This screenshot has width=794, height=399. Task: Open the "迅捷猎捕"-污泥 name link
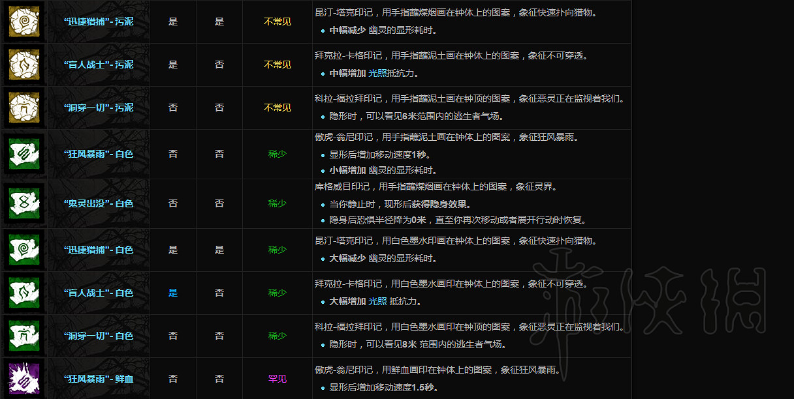click(x=98, y=22)
